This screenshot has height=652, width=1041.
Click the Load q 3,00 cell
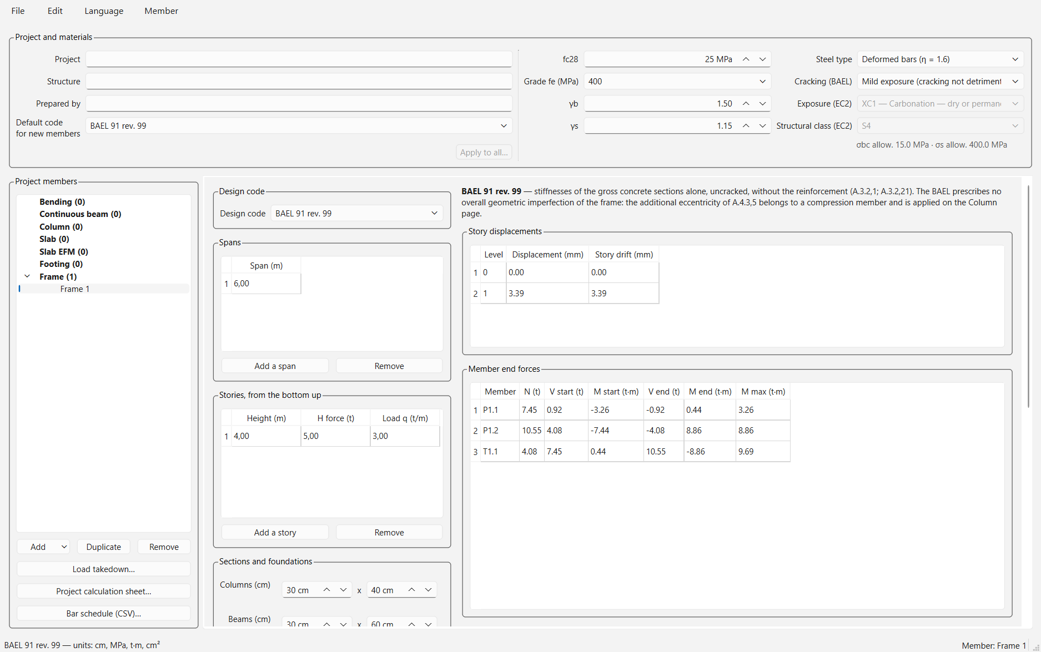pos(405,436)
